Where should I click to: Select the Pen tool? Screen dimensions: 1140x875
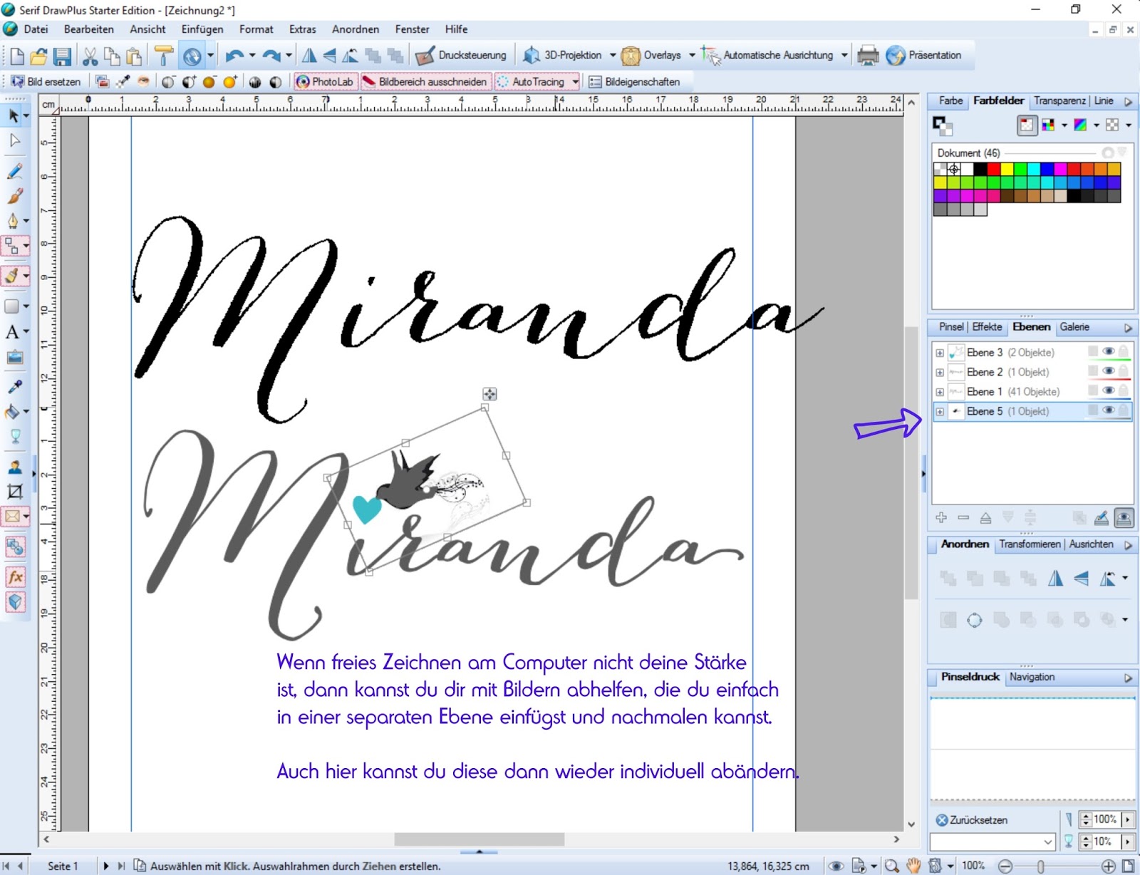[x=13, y=221]
